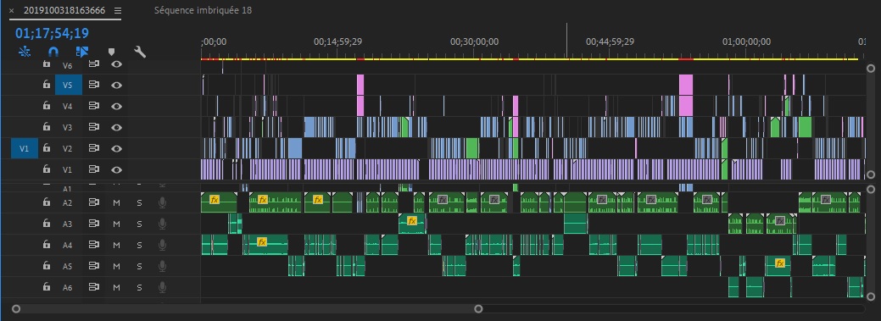Enable voice-over record on track A3

point(162,224)
